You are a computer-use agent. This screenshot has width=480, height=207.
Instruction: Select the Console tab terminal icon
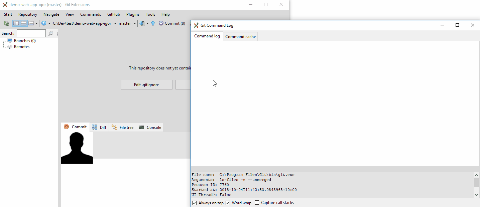point(142,127)
